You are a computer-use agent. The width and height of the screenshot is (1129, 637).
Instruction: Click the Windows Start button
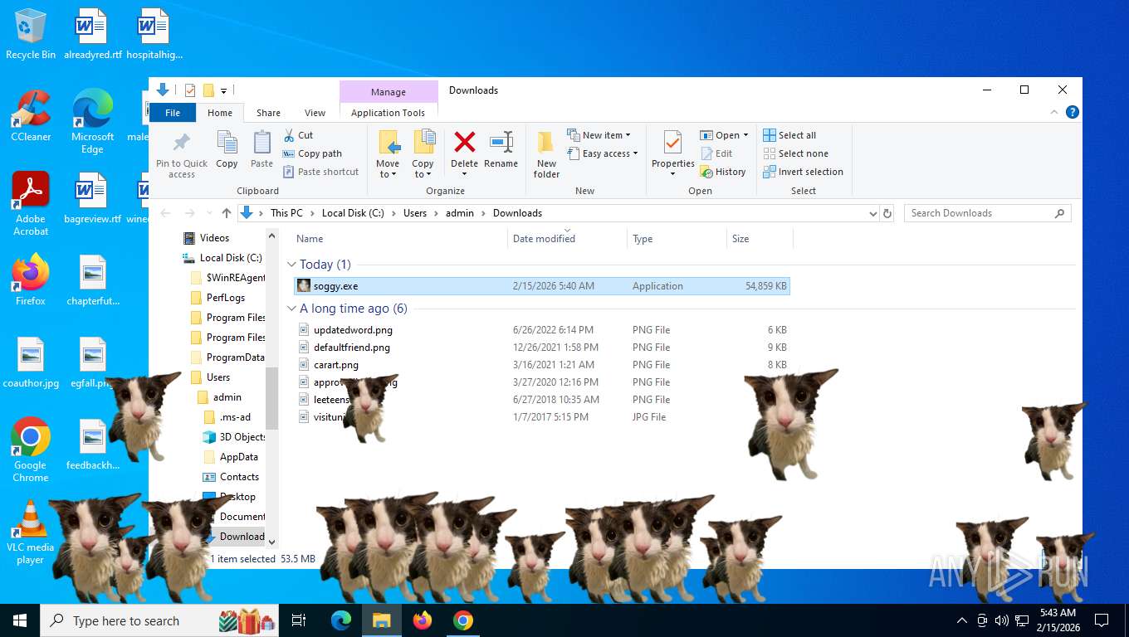[x=19, y=620]
